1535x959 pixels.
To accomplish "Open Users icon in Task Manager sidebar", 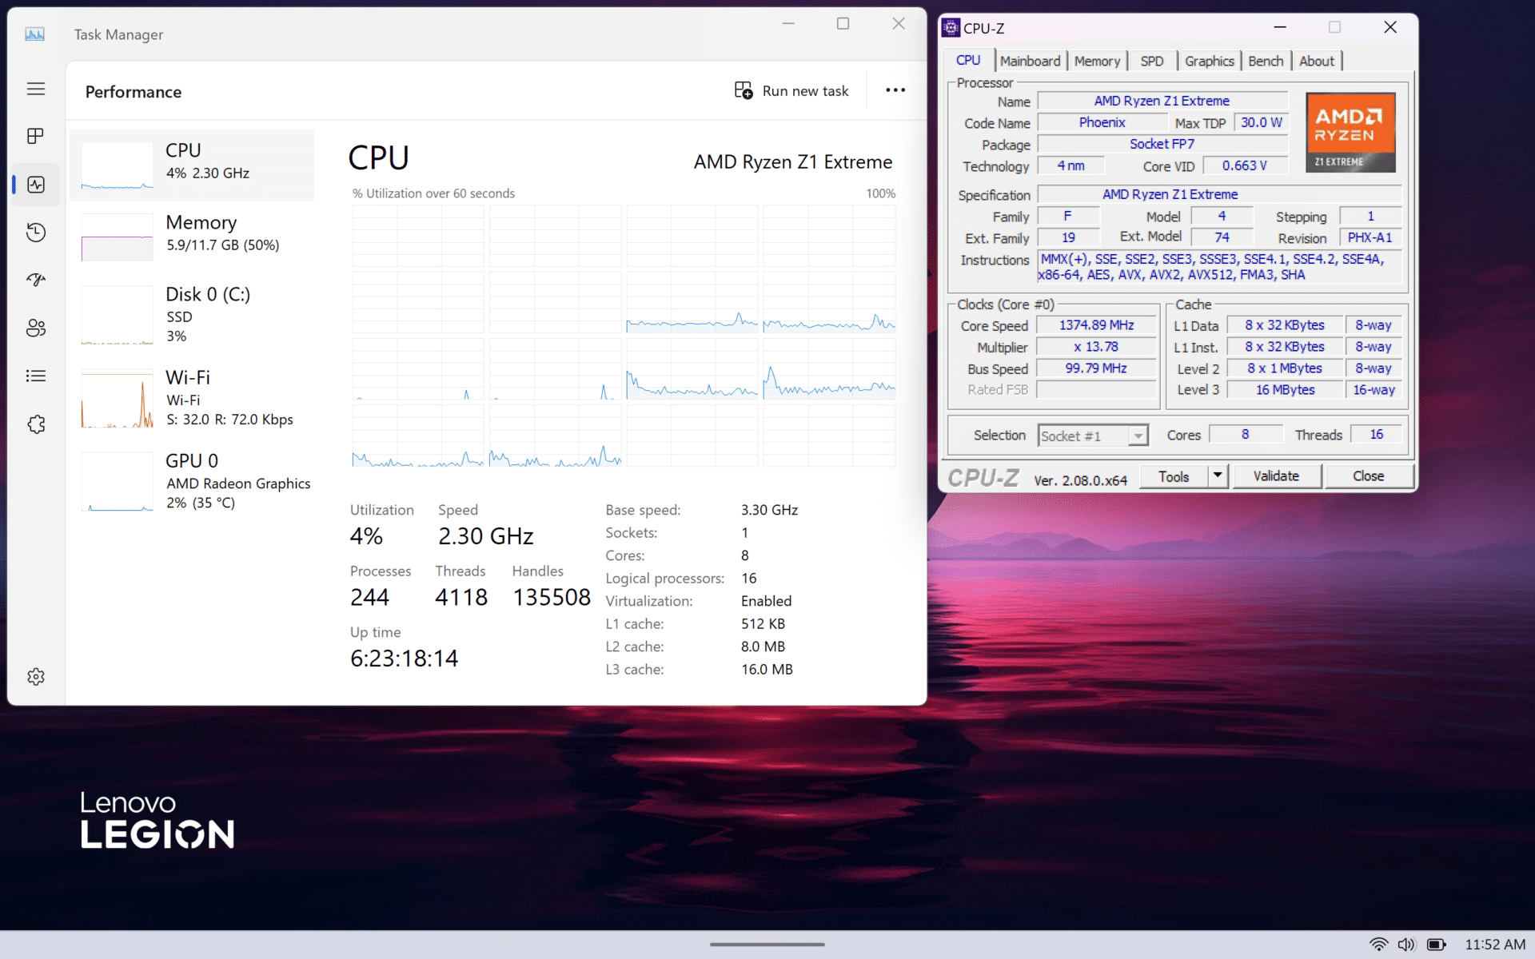I will click(x=36, y=328).
